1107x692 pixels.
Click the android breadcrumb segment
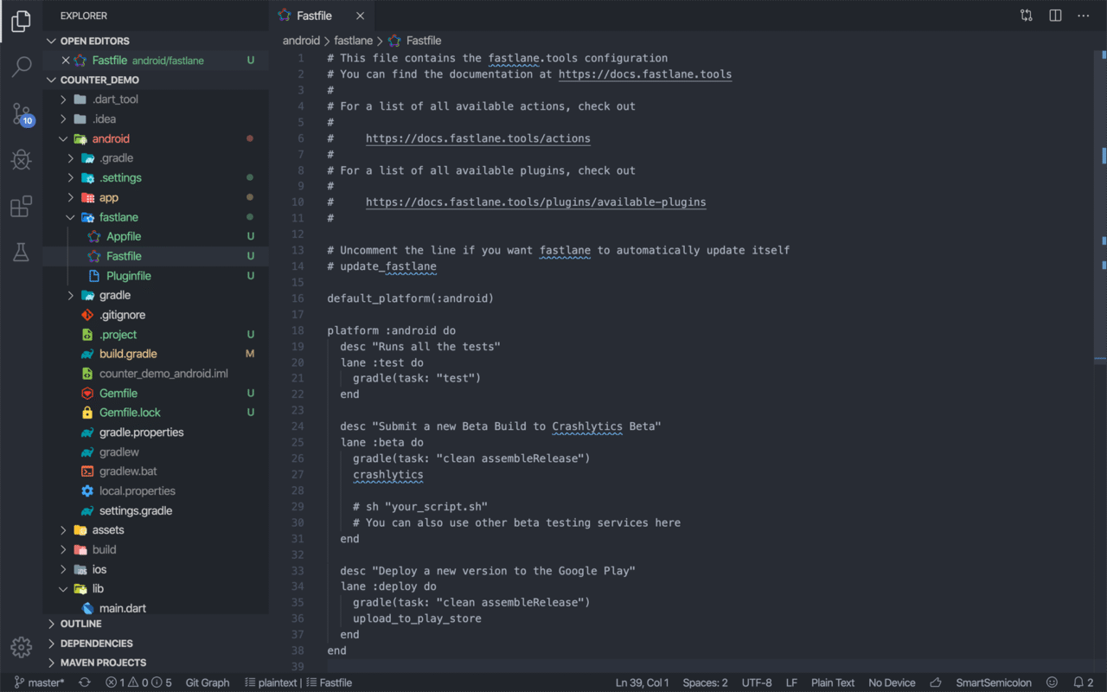pos(301,41)
